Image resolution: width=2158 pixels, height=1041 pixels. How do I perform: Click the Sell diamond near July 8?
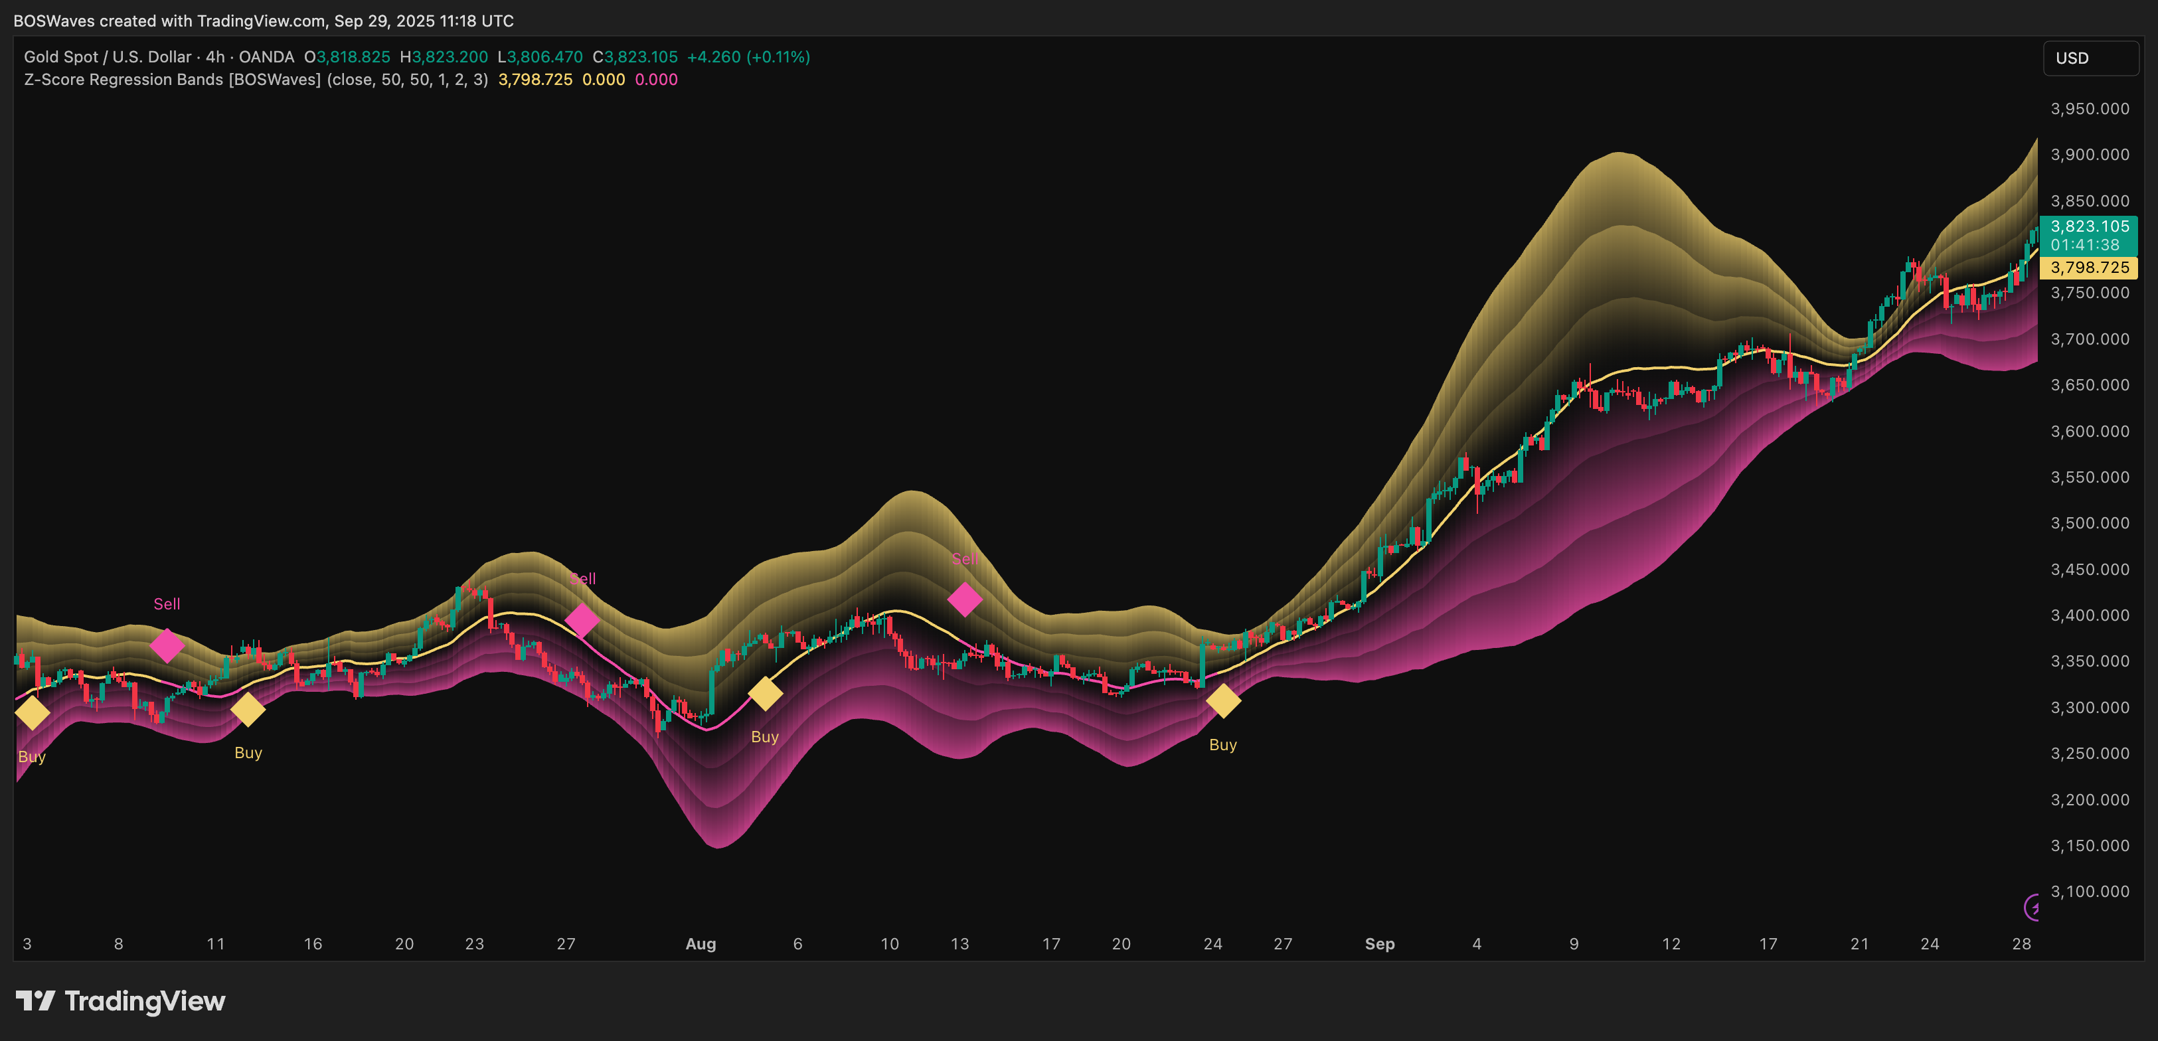coord(167,646)
